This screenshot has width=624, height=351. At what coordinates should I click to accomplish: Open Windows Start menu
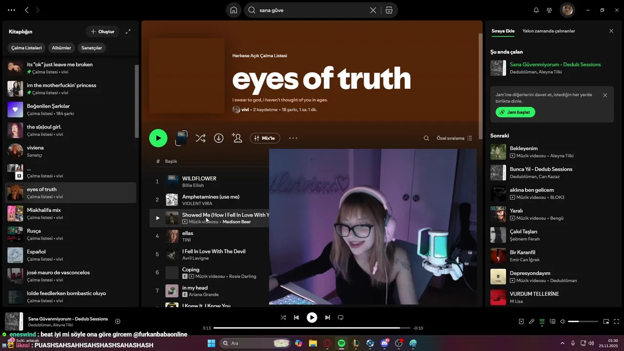click(211, 343)
